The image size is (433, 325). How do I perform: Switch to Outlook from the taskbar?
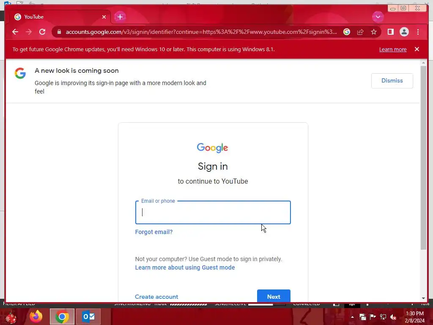pyautogui.click(x=88, y=317)
